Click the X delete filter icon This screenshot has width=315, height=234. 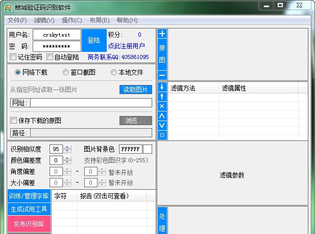162,106
